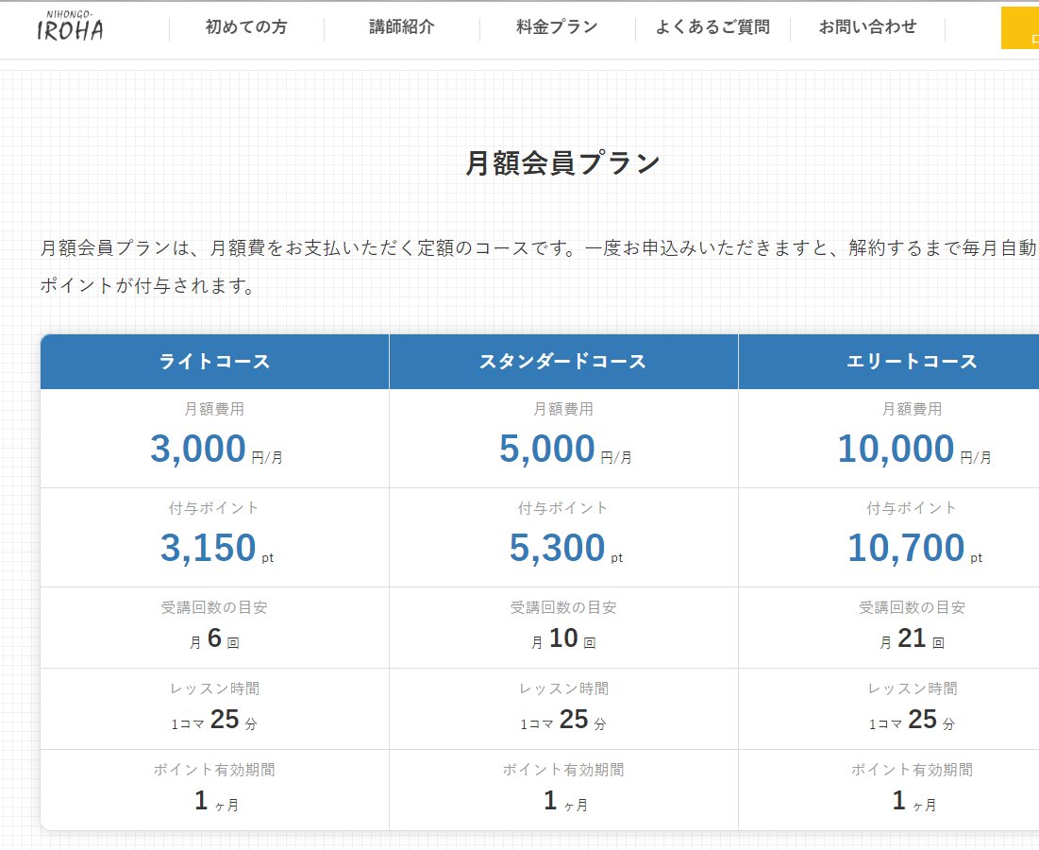Click 1コマ 25 分 in エリートコース
1039x850 pixels.
(912, 720)
